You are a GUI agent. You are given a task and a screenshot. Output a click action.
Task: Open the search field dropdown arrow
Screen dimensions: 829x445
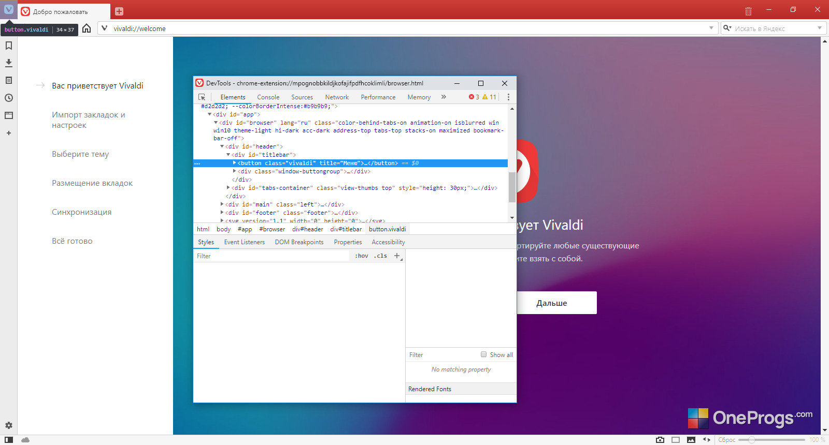820,28
